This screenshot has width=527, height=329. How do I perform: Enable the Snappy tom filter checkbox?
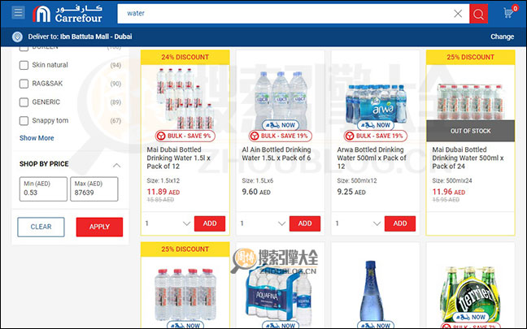coord(24,120)
